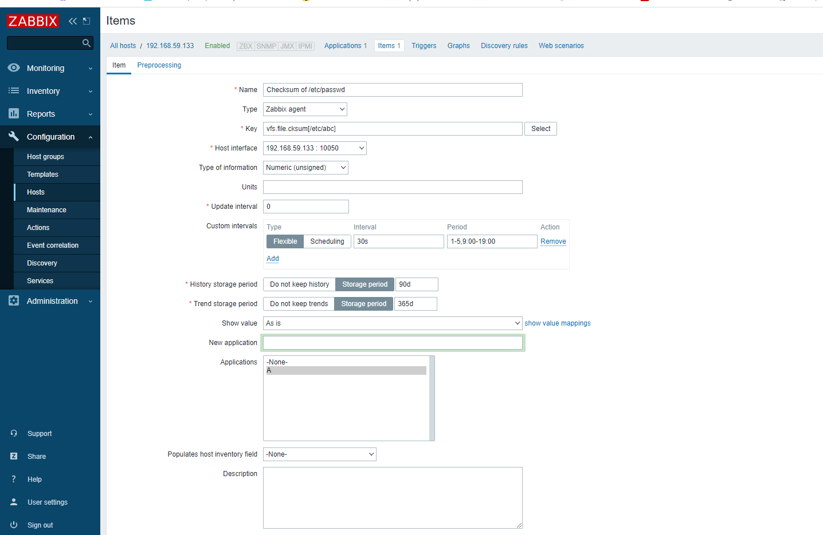Open Web scenarios link
Image resolution: width=823 pixels, height=535 pixels.
[x=561, y=46]
